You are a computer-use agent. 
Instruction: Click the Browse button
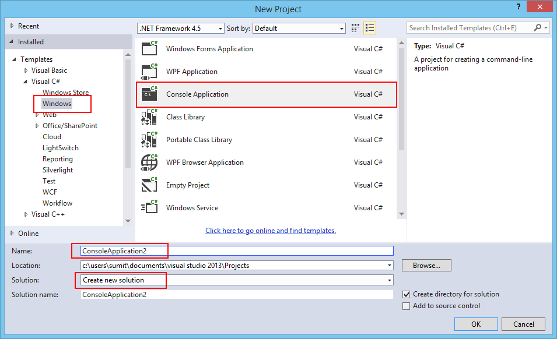[x=426, y=265]
